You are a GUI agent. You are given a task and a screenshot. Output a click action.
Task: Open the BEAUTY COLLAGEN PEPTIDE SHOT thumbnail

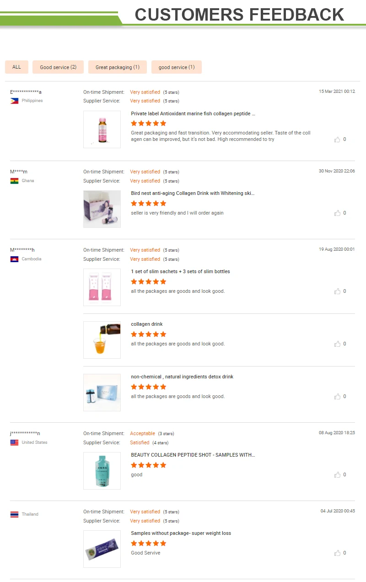pos(102,471)
